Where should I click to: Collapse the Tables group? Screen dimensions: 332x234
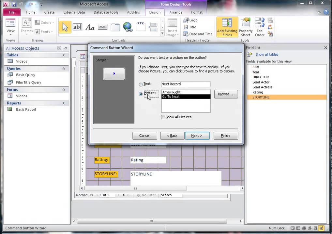tap(63, 55)
